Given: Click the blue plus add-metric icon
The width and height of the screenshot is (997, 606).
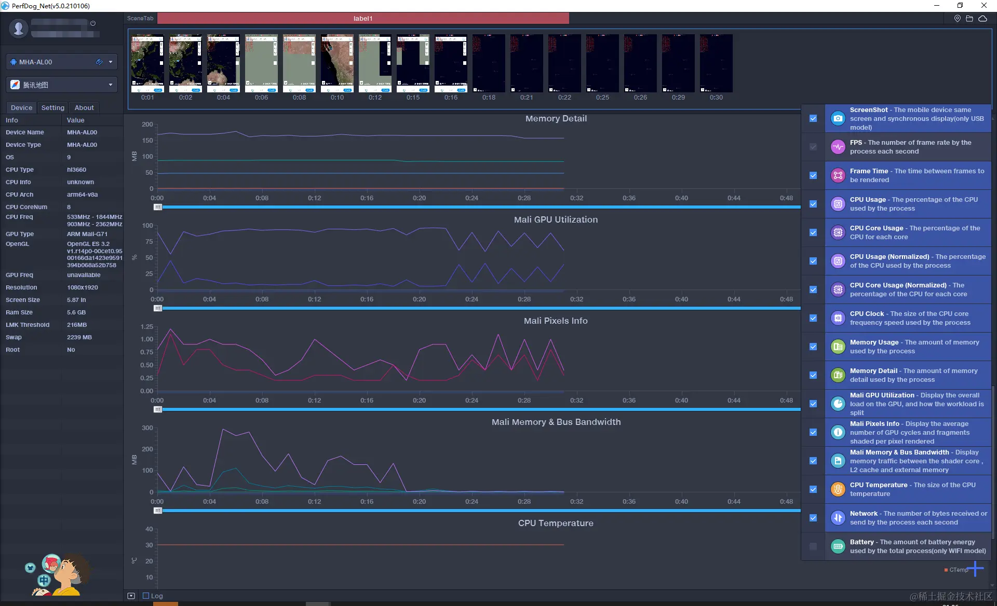Looking at the screenshot, I should point(975,569).
